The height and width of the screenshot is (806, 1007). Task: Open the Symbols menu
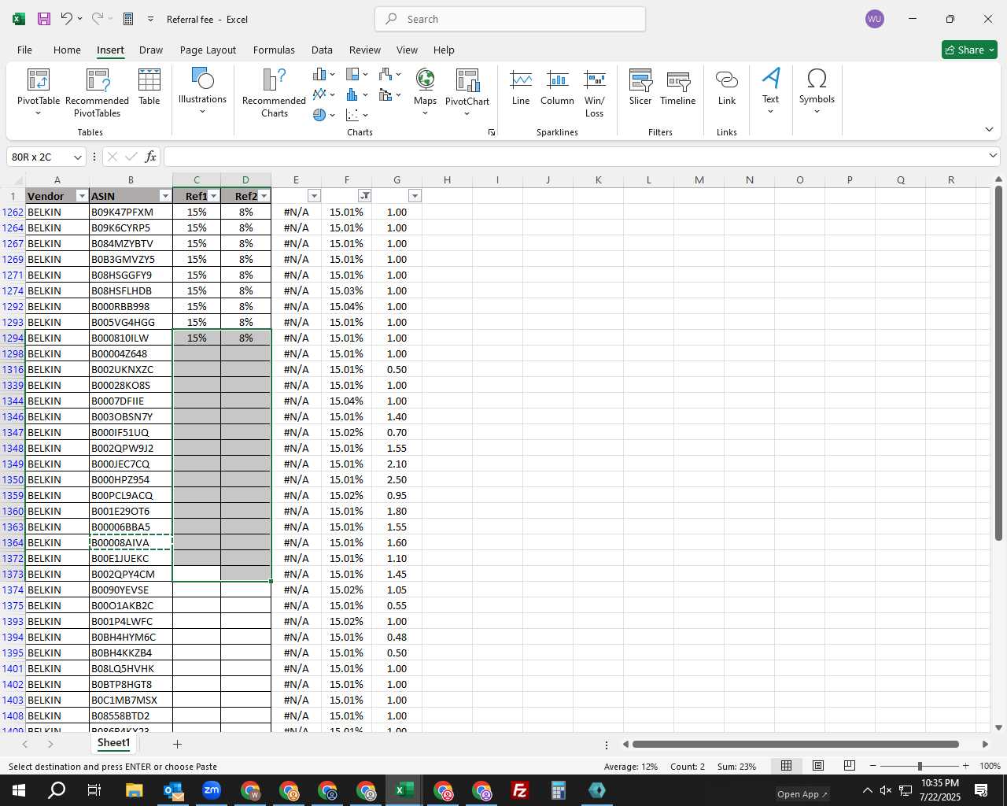tap(817, 91)
